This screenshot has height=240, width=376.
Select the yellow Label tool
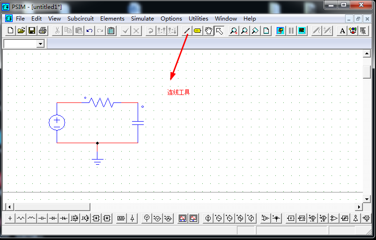(x=197, y=31)
